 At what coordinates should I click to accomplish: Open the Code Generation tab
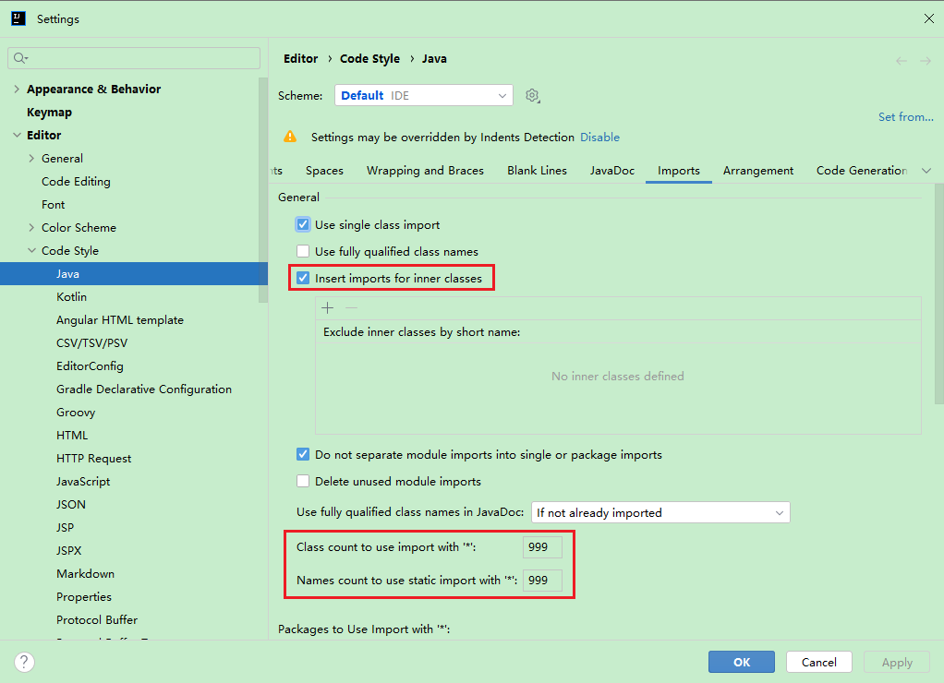[x=861, y=171]
